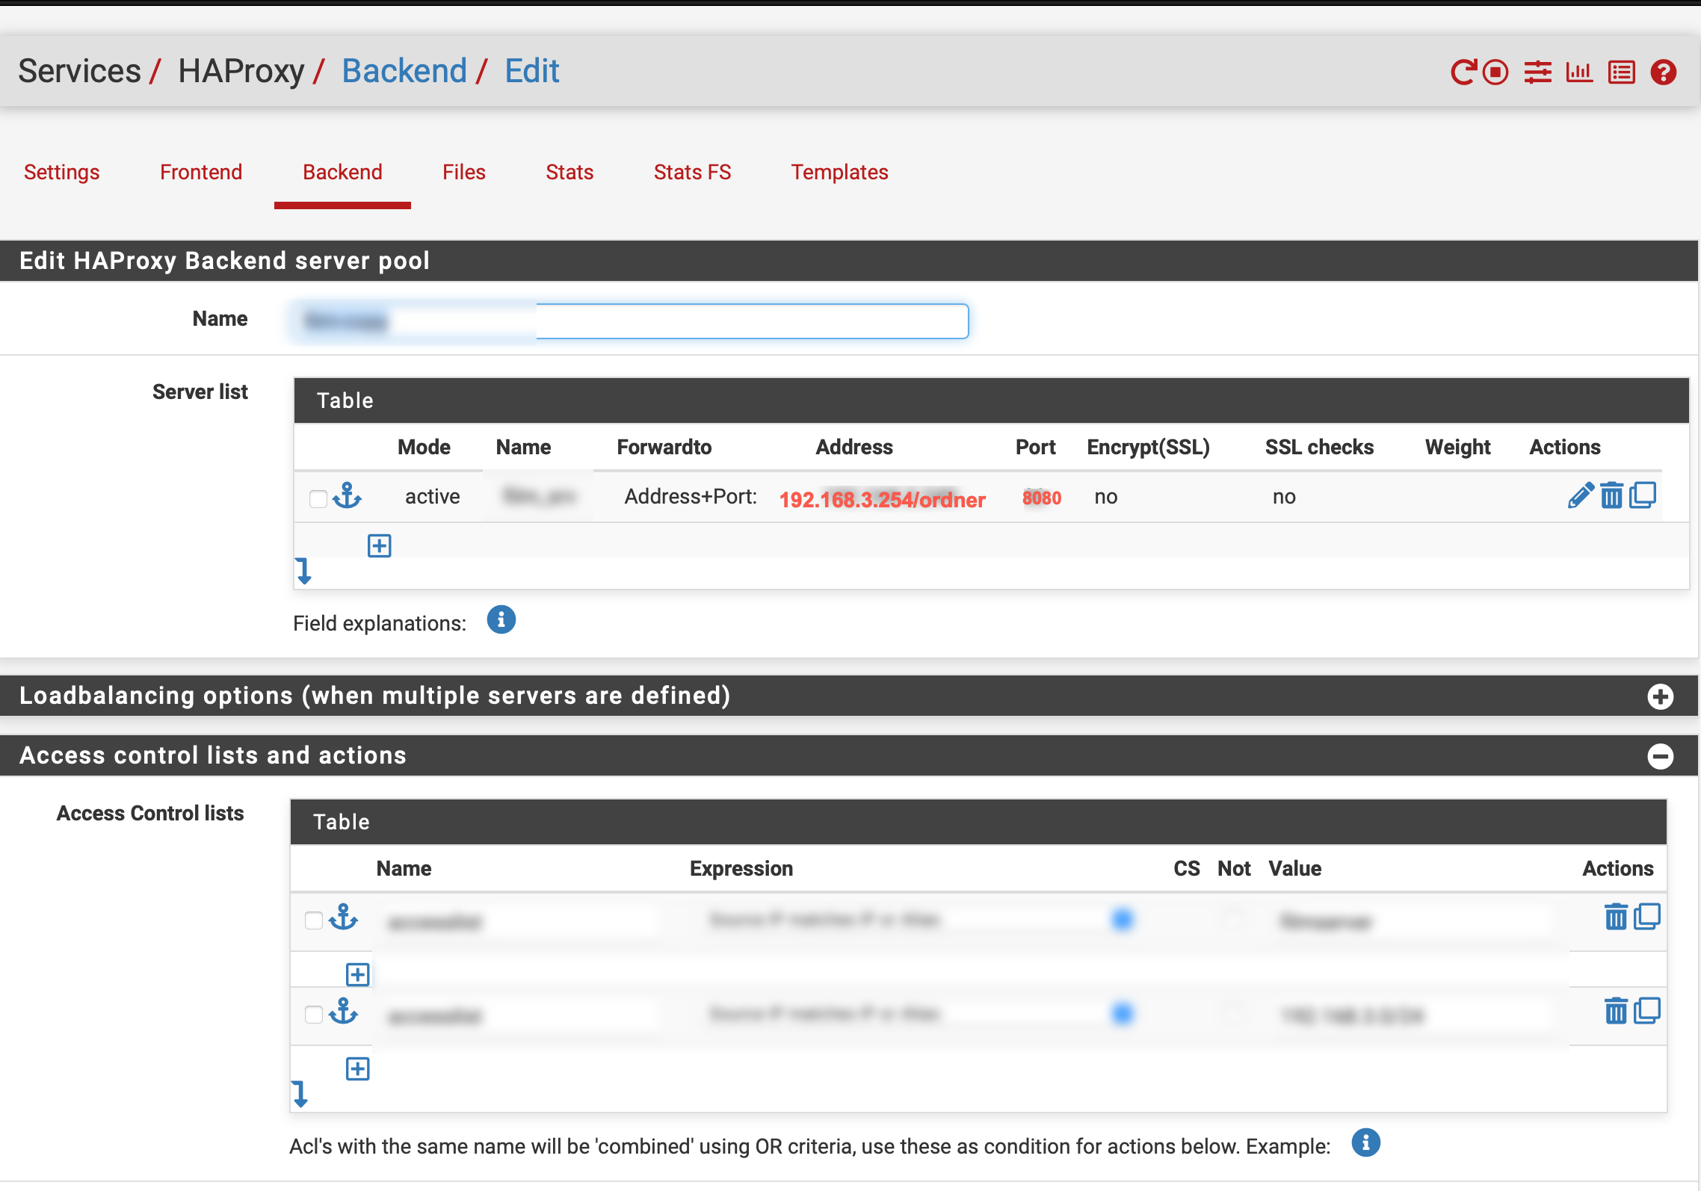
Task: Check the first access control list row checkbox
Action: click(x=314, y=920)
